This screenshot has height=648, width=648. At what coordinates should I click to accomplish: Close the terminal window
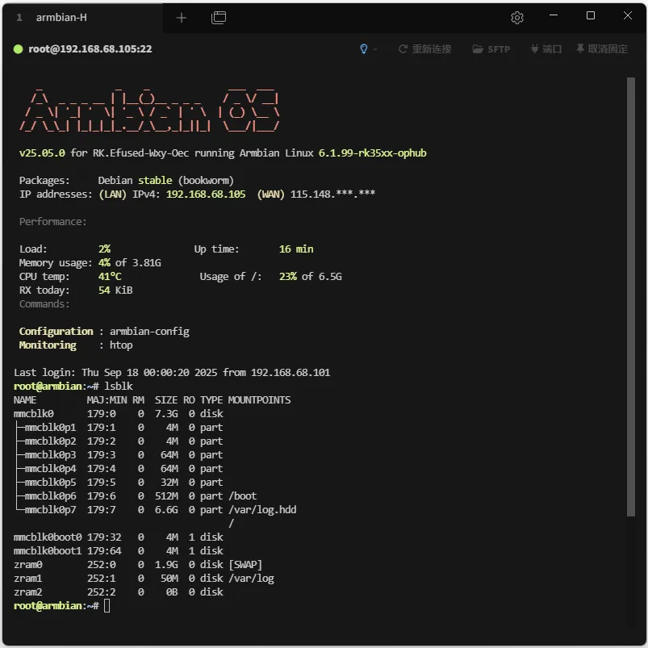[628, 16]
